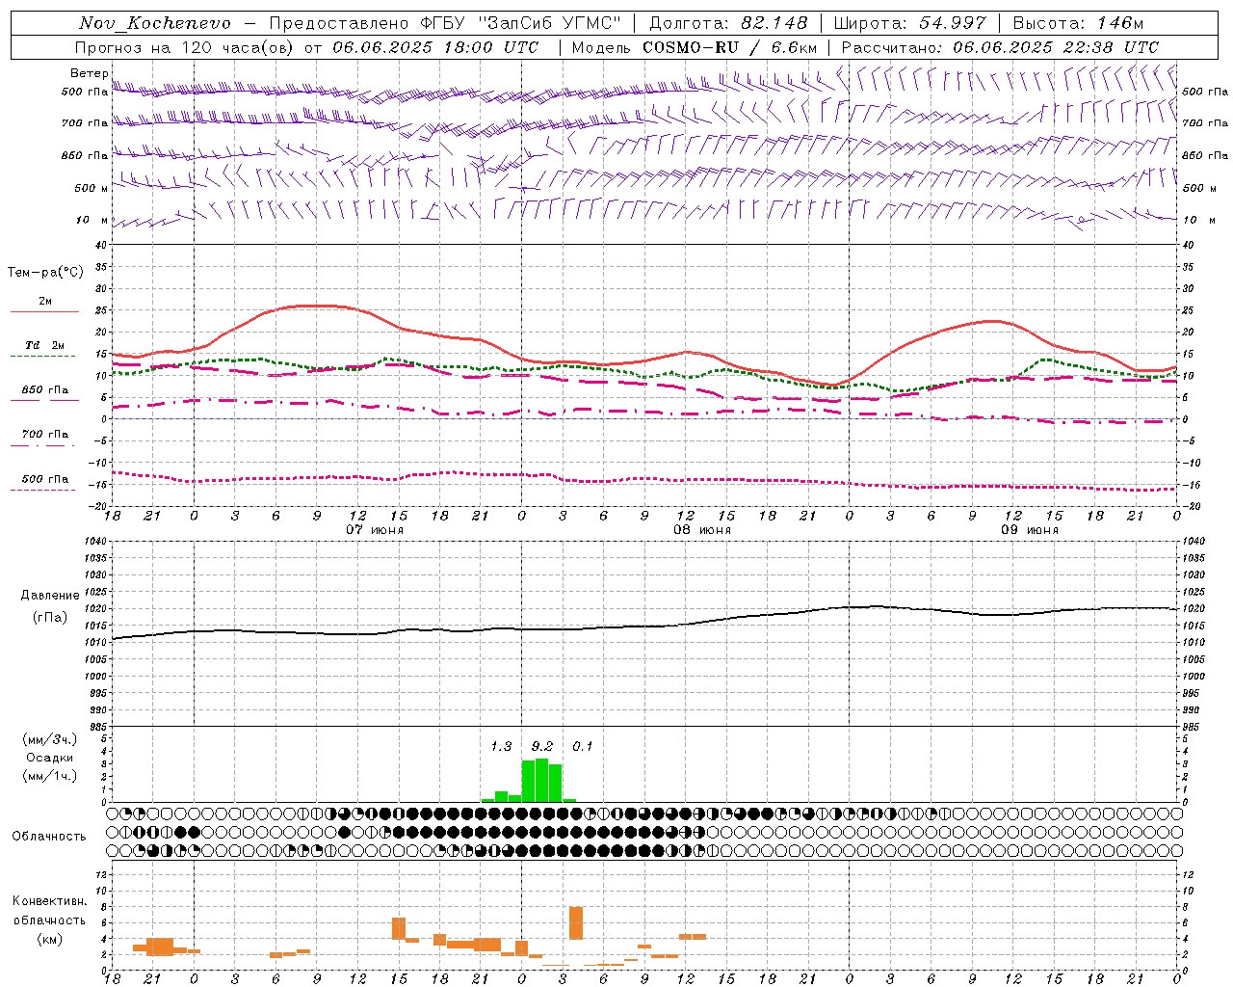Click the elevation value Высота: 146м

tap(1079, 23)
